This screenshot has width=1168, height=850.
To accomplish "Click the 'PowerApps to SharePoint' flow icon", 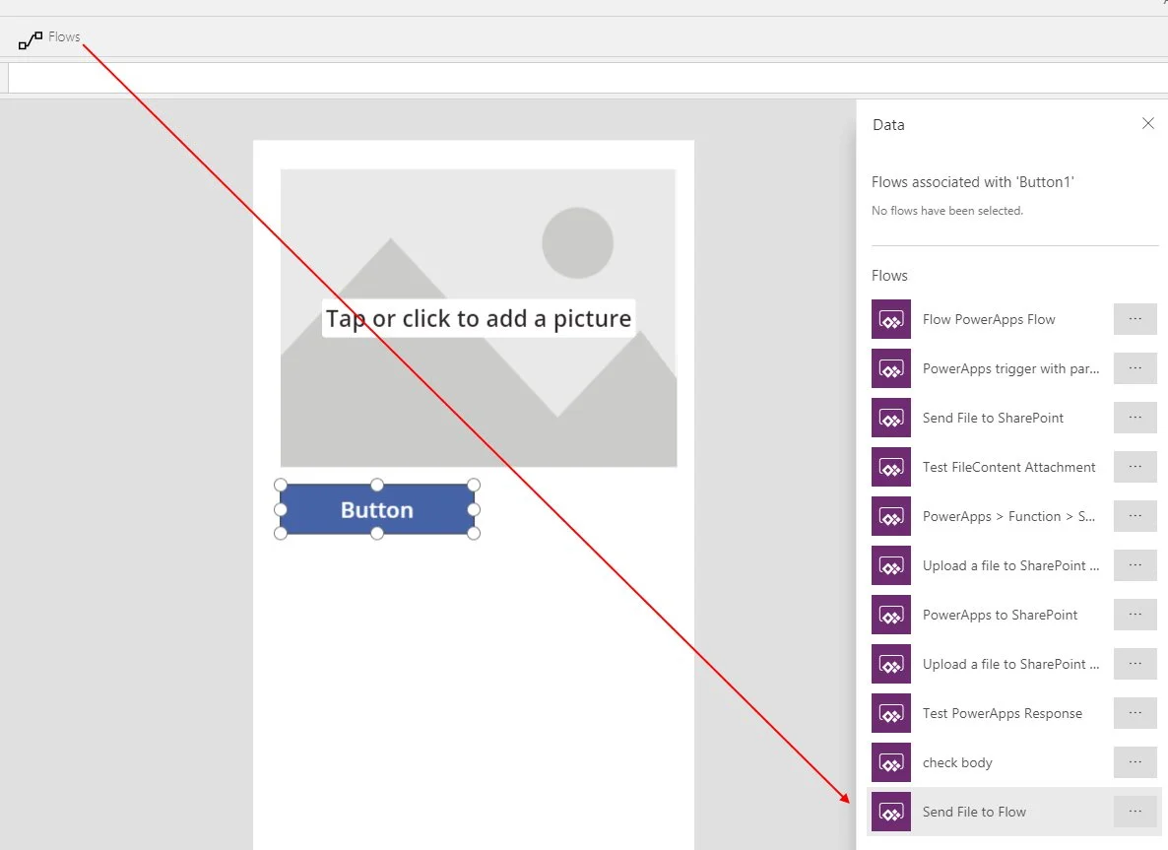I will [890, 615].
